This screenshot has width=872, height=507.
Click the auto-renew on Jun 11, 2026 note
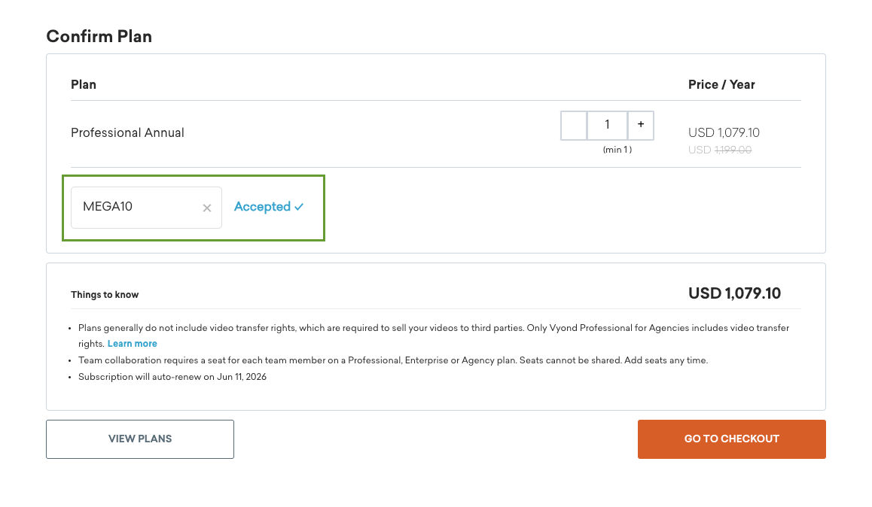(x=172, y=377)
